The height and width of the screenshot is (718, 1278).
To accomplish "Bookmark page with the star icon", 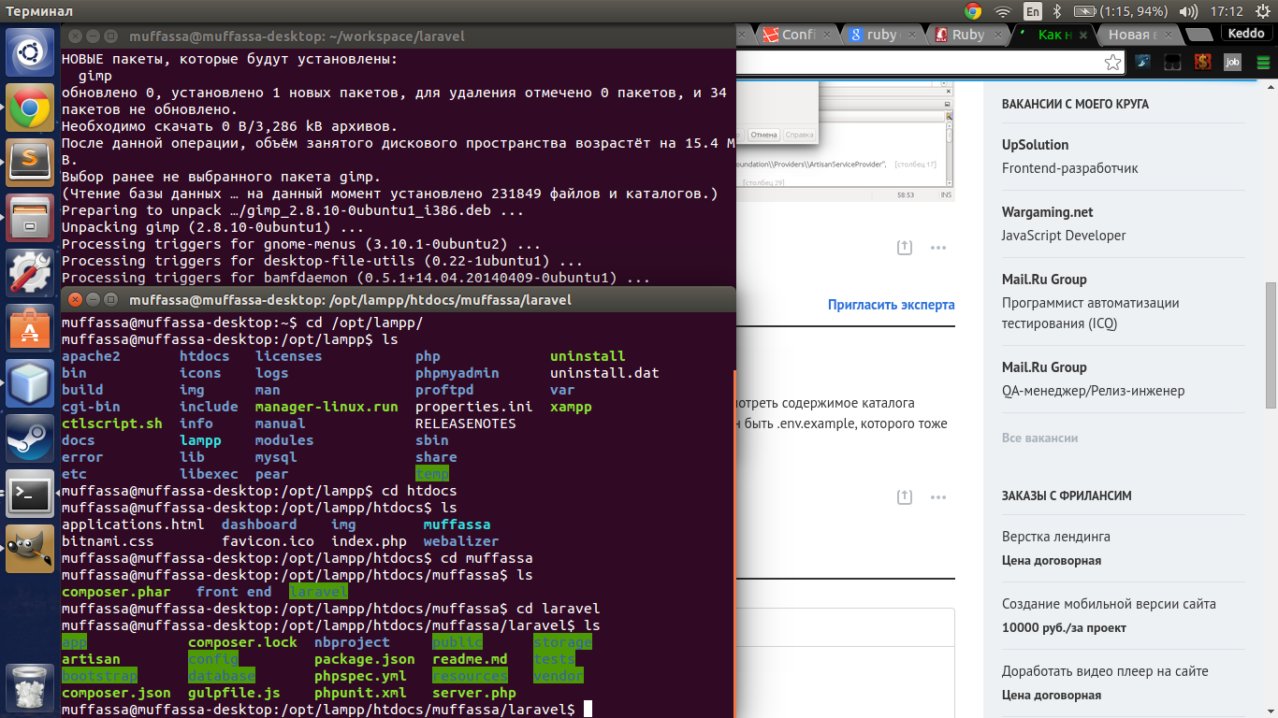I will tap(1112, 63).
